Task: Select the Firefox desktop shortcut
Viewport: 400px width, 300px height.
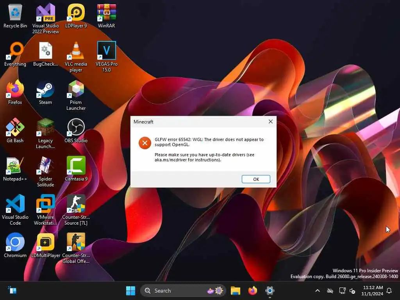Action: (x=15, y=92)
